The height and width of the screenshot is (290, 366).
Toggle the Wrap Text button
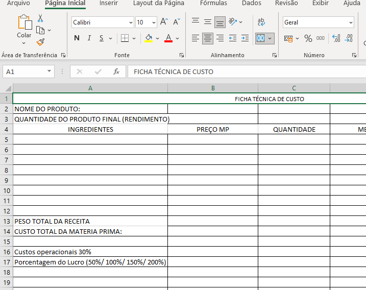coord(261,22)
